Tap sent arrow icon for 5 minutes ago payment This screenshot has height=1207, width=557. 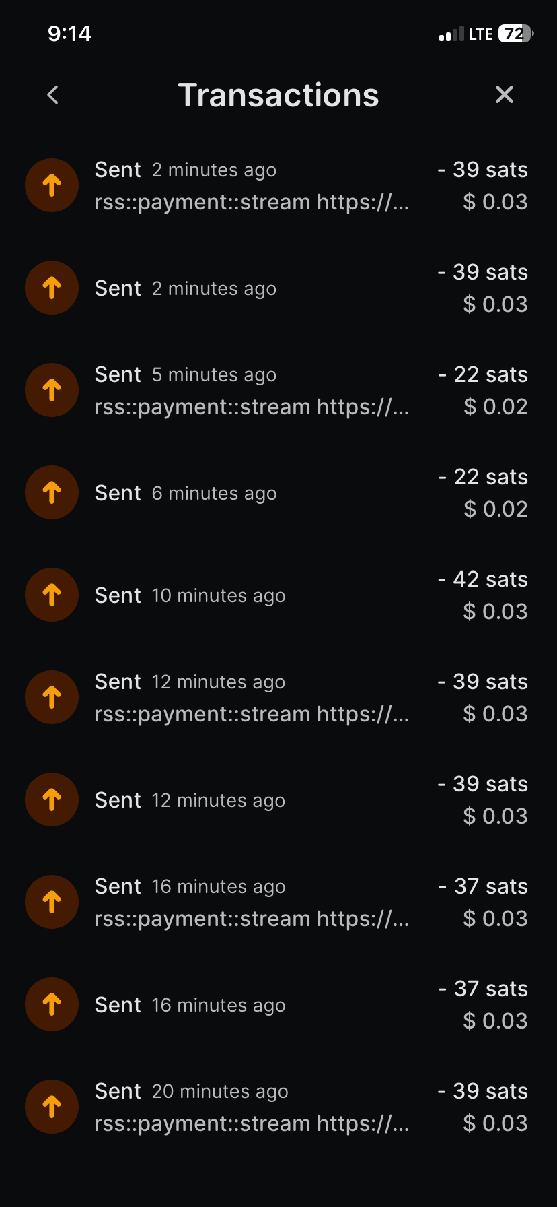point(52,390)
